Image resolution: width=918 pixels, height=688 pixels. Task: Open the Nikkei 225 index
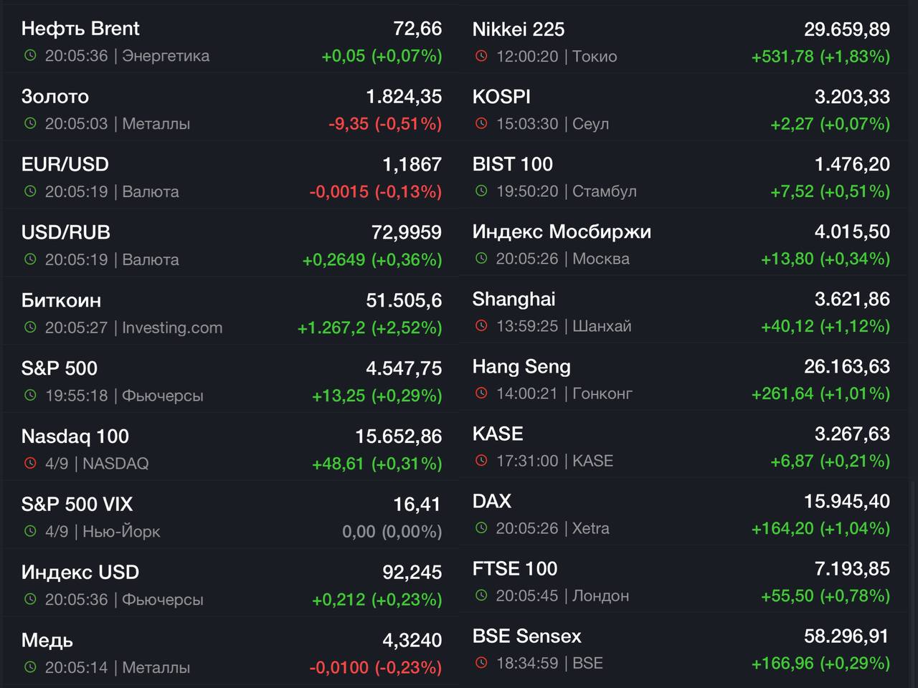click(519, 29)
